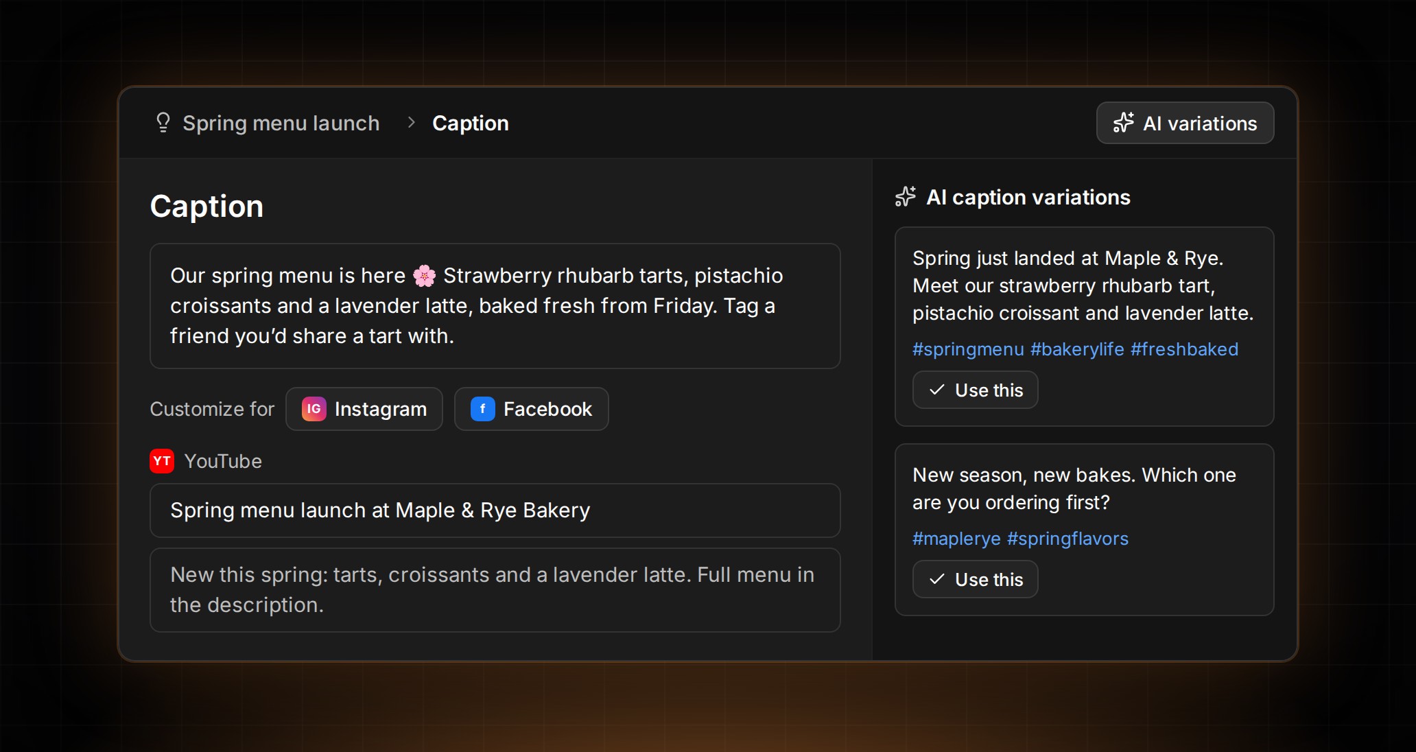
Task: Customize caption for Facebook
Action: tap(531, 409)
